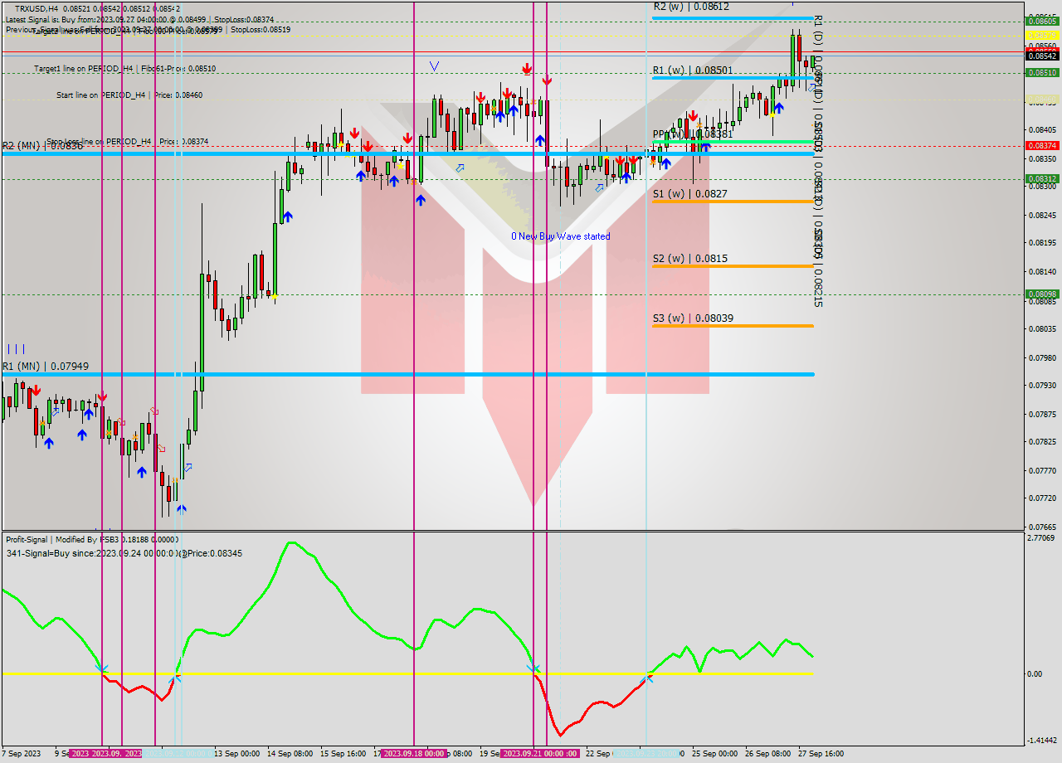Select the orange S3 (w) 0.08039 support line

click(x=730, y=326)
